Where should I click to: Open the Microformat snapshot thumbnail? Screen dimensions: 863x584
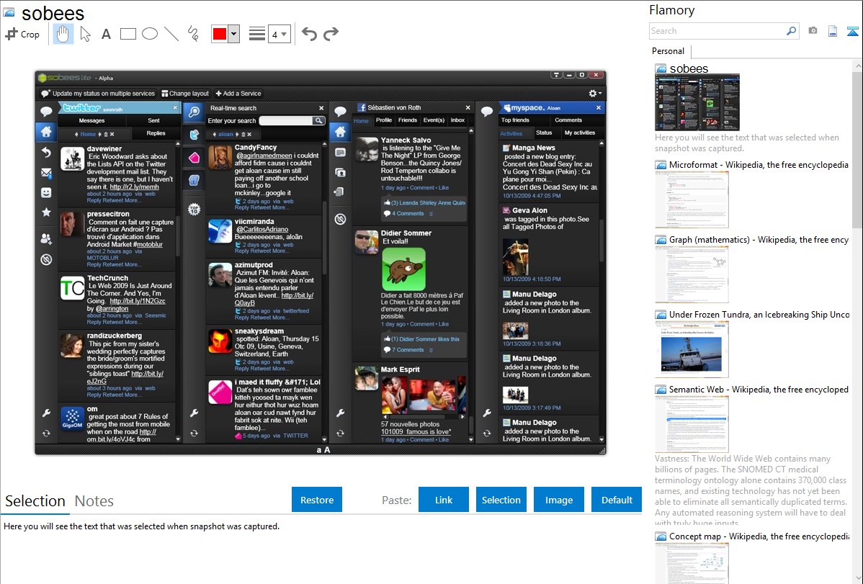(692, 199)
